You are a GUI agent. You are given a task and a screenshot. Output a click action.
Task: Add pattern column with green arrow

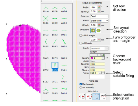[103, 55]
